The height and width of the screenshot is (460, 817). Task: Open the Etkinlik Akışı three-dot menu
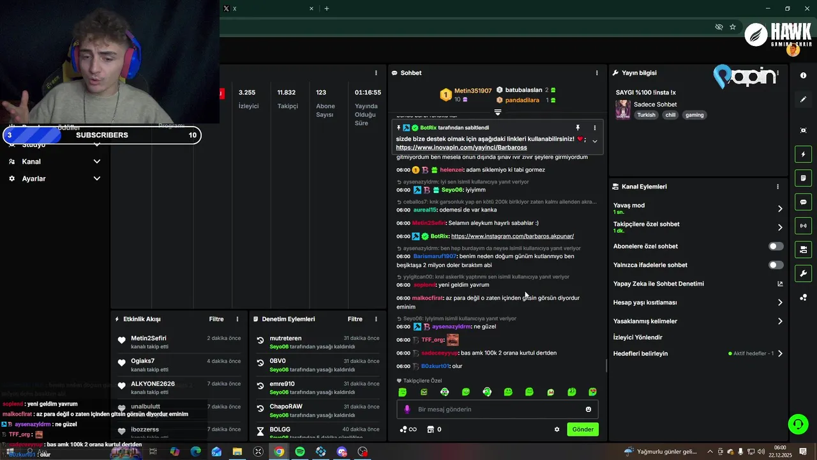pos(237,319)
